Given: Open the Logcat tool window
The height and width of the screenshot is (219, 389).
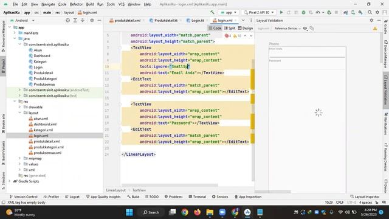Looking at the screenshot, I should 72,196.
